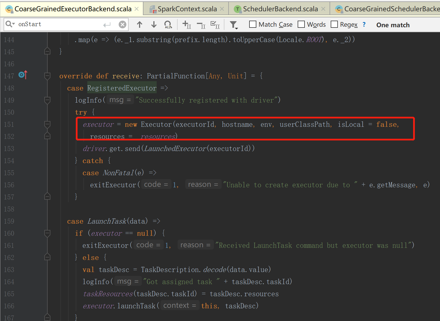Collapse fold marker at line 149
The width and height of the screenshot is (440, 321).
[47, 100]
